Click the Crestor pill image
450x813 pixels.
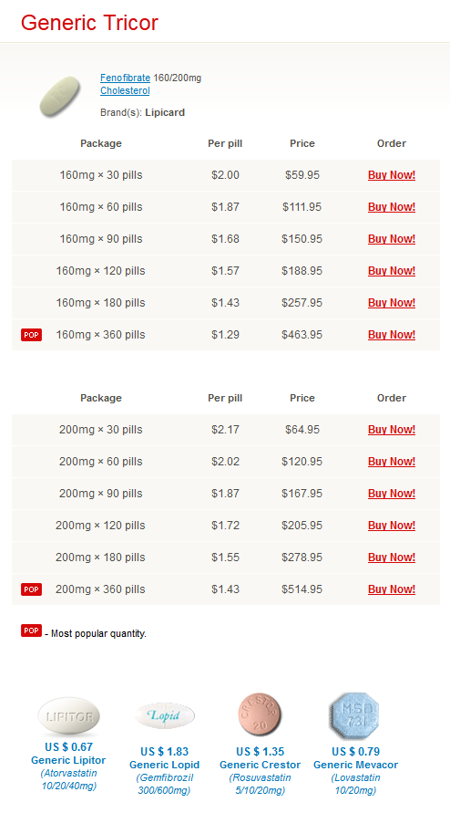260,715
